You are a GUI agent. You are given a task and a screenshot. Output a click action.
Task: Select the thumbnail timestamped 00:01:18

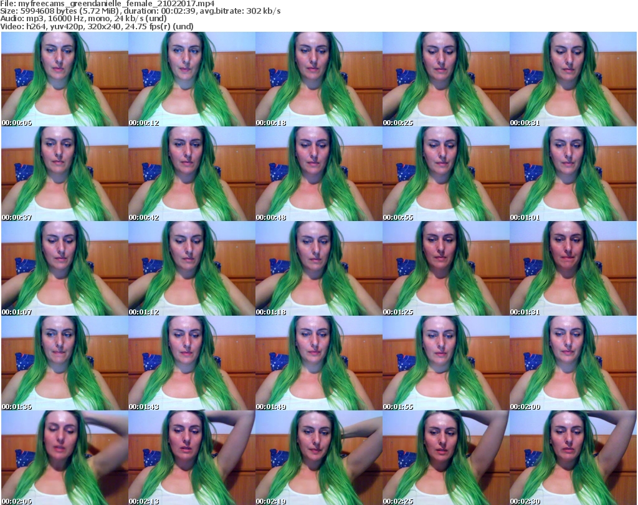tap(319, 268)
